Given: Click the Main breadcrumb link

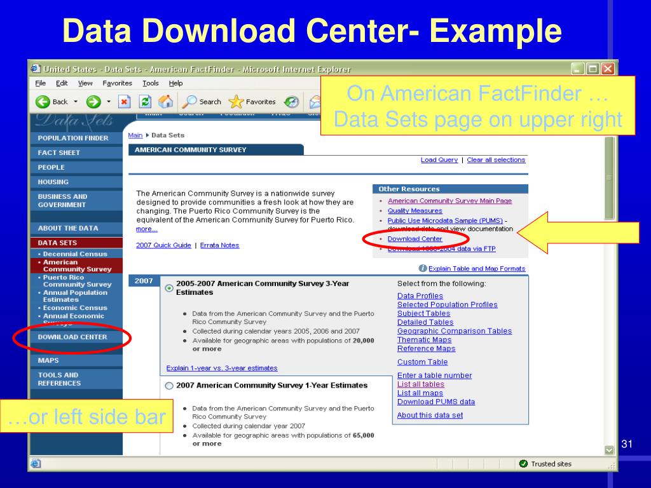Looking at the screenshot, I should [x=135, y=135].
